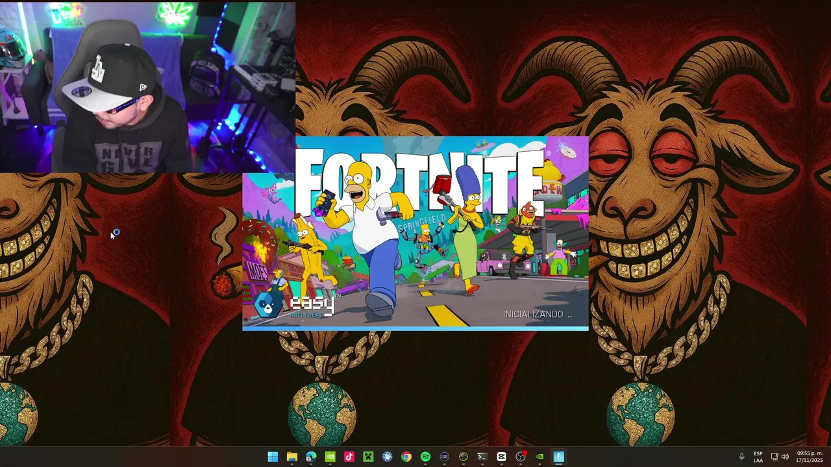The height and width of the screenshot is (467, 831).
Task: Open Google Chrome from the taskbar
Action: 406,457
